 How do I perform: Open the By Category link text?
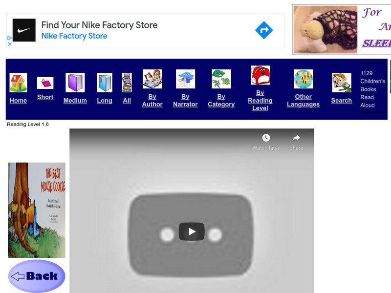221,101
